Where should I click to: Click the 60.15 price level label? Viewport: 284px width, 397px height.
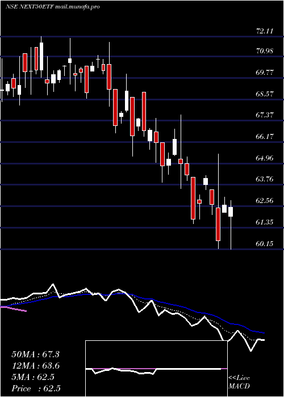click(x=265, y=244)
